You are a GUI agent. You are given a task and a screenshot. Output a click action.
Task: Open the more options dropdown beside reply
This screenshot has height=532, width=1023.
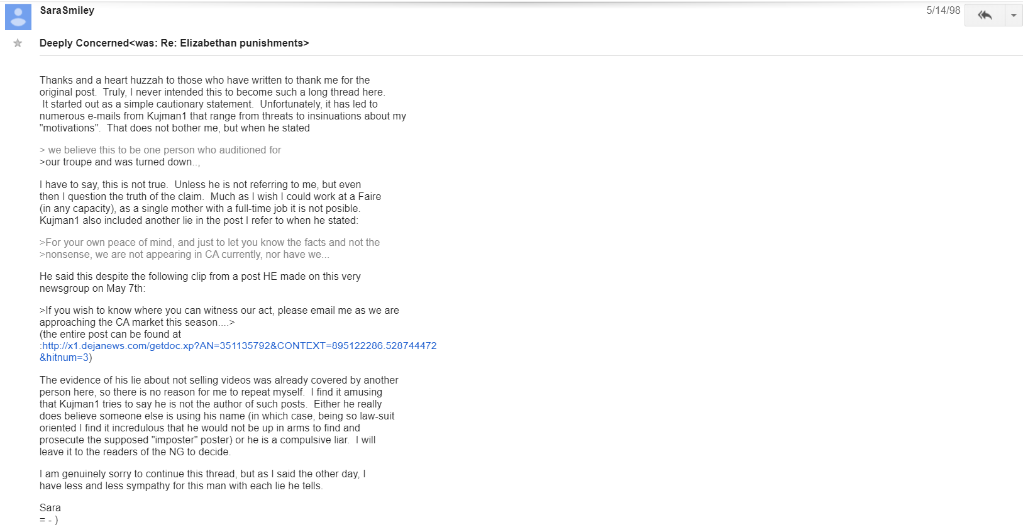coord(1014,15)
